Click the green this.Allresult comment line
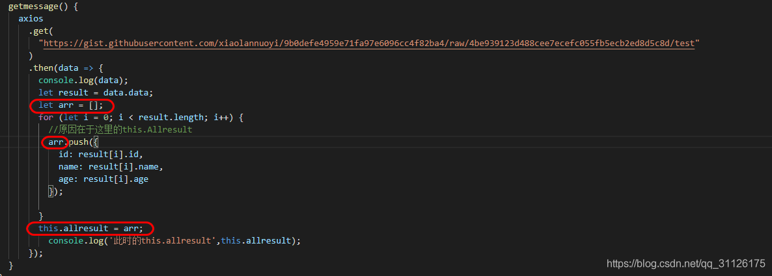The height and width of the screenshot is (276, 772). pos(120,130)
